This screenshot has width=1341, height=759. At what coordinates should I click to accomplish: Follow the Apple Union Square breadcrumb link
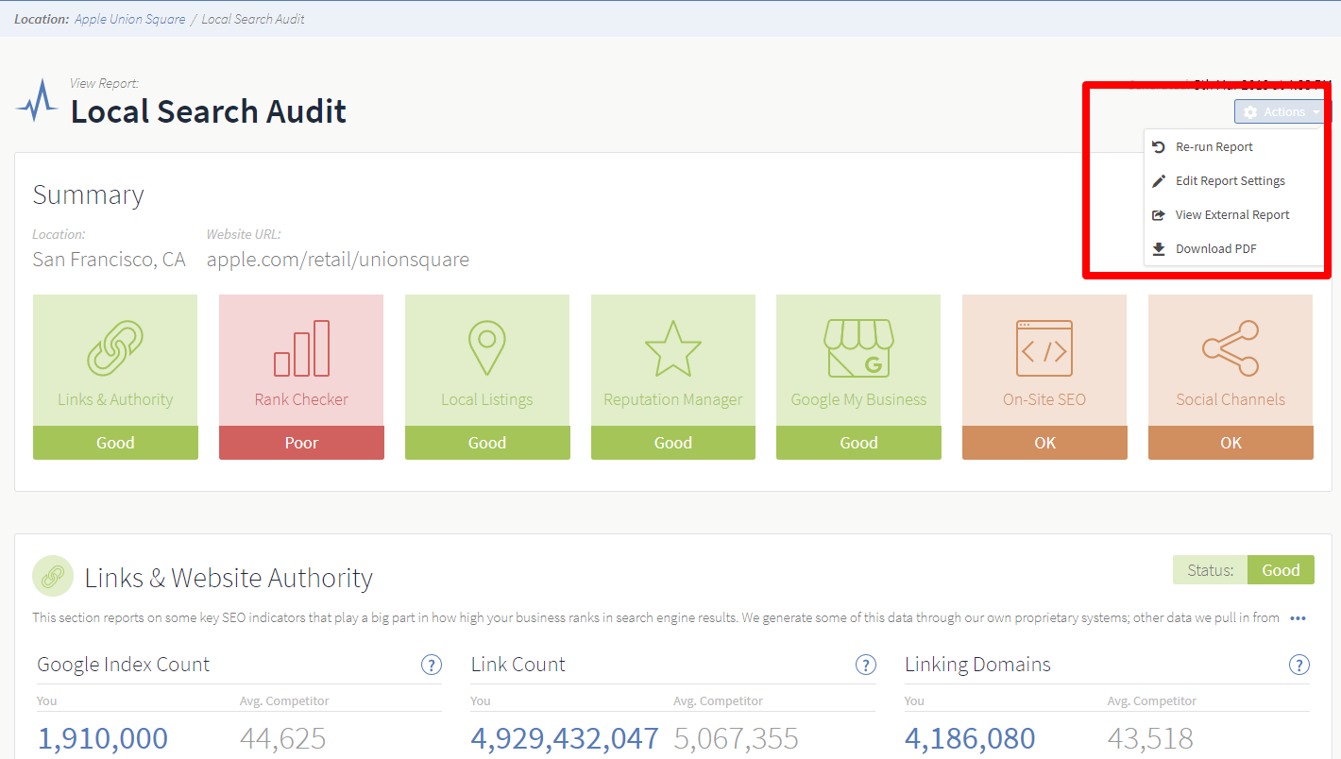130,19
